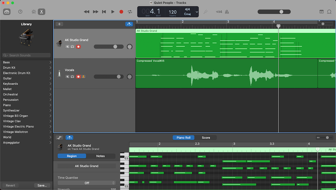Go to beginning of project

[x=104, y=12]
